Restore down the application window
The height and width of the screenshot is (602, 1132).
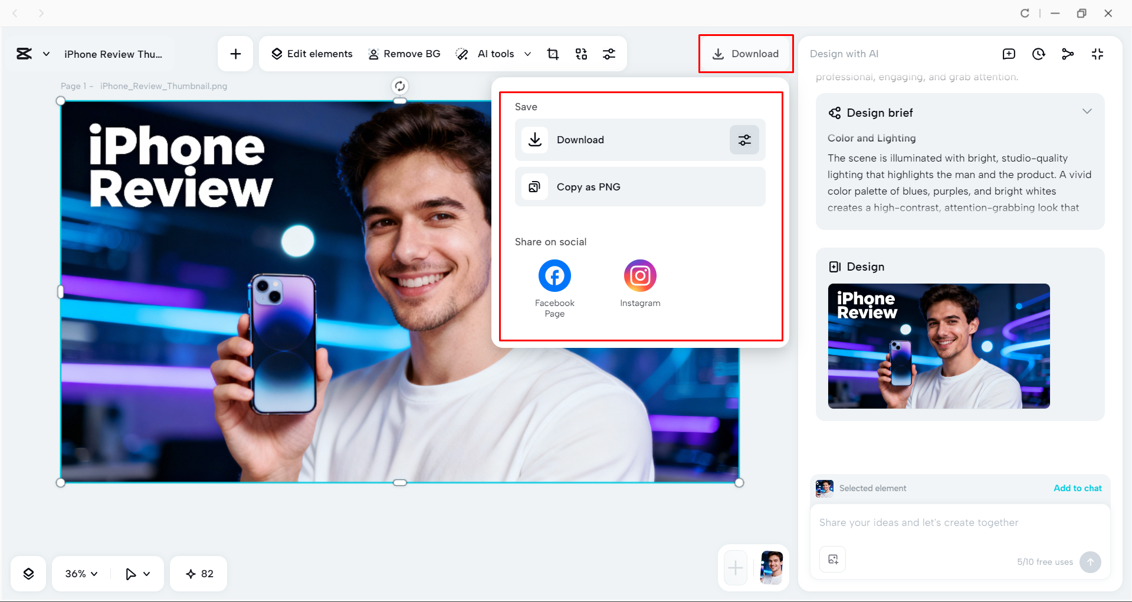(1081, 13)
